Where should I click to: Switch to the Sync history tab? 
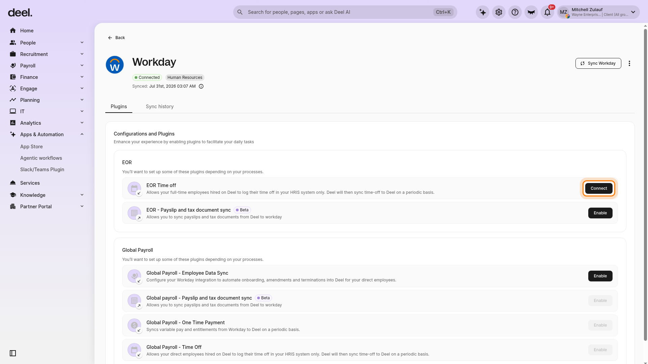160,107
